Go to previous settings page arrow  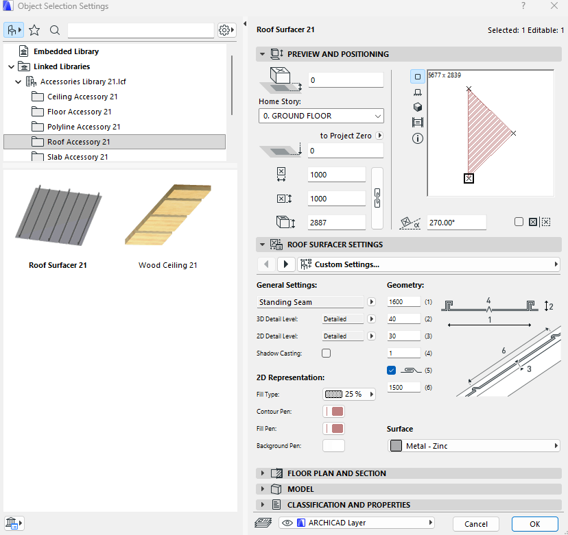click(267, 264)
